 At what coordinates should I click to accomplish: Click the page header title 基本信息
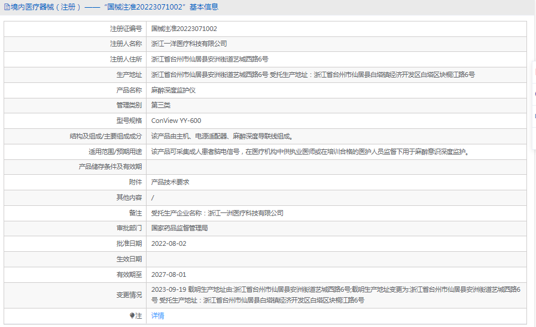(x=204, y=7)
